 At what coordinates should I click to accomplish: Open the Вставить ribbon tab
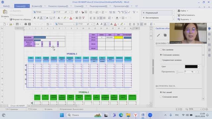pos(37,6)
